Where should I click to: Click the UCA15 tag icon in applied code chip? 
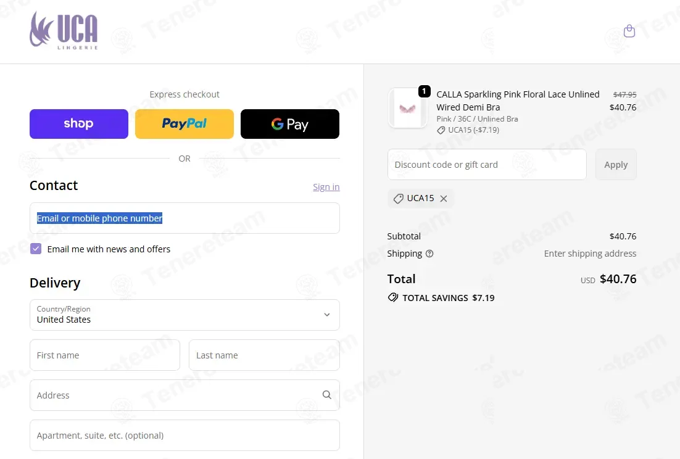coord(398,199)
